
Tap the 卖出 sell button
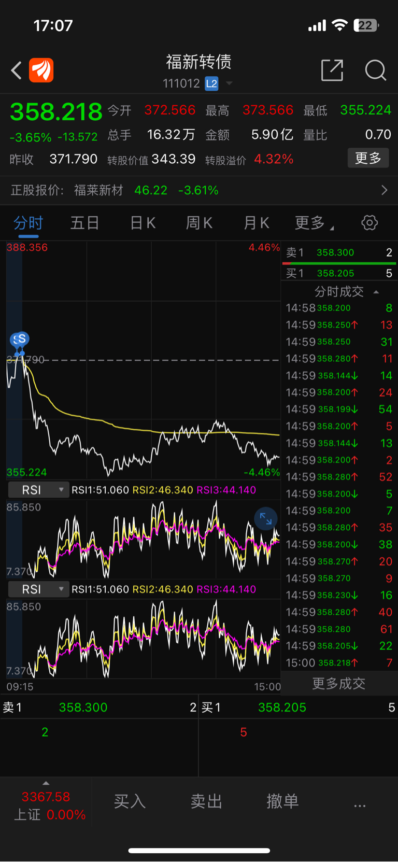pyautogui.click(x=206, y=801)
